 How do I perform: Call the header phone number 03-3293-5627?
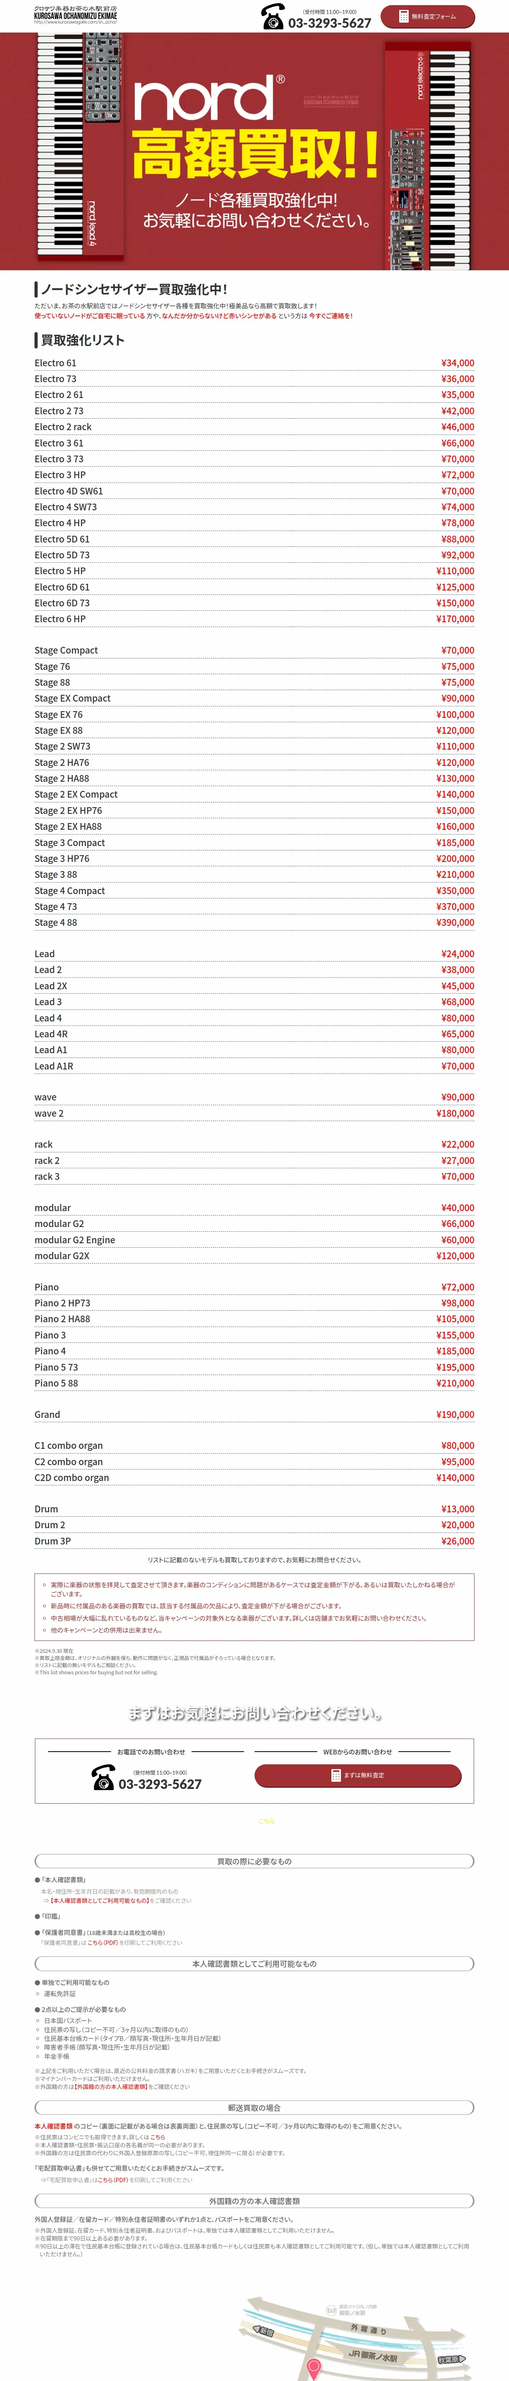(329, 23)
